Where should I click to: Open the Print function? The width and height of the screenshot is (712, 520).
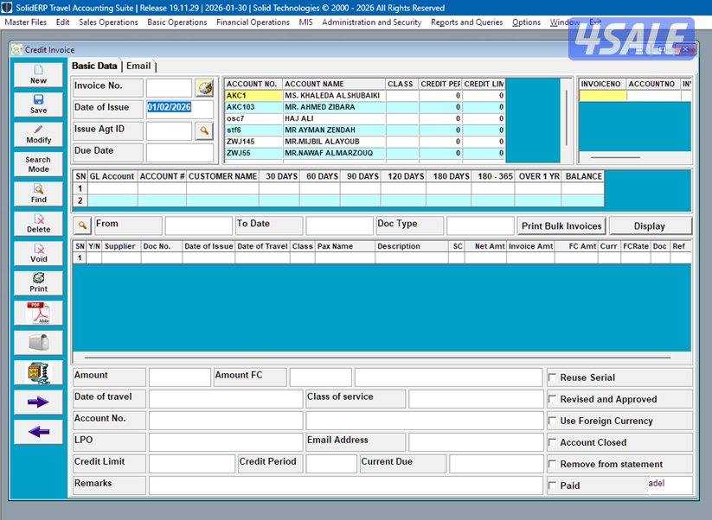tap(37, 283)
